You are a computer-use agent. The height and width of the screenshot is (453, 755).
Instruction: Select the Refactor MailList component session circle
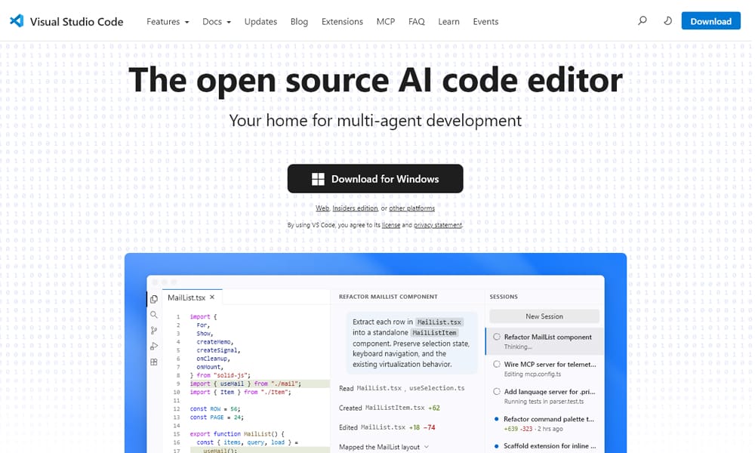point(497,337)
